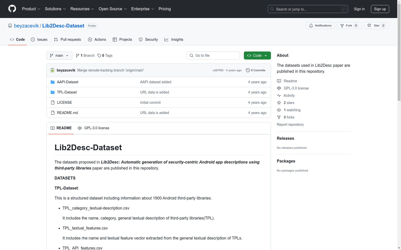The width and height of the screenshot is (401, 250).
Task: Click the search icon in the top search bar
Action: tap(272, 9)
